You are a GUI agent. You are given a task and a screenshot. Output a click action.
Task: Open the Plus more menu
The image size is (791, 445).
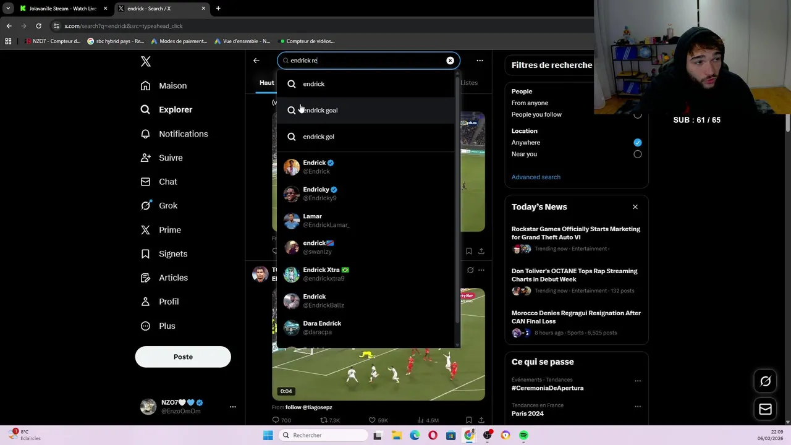pos(158,326)
